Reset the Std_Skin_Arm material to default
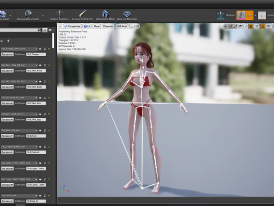 pos(49,98)
